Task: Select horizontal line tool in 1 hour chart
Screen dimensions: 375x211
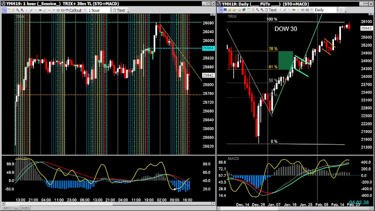Action: [x=49, y=11]
